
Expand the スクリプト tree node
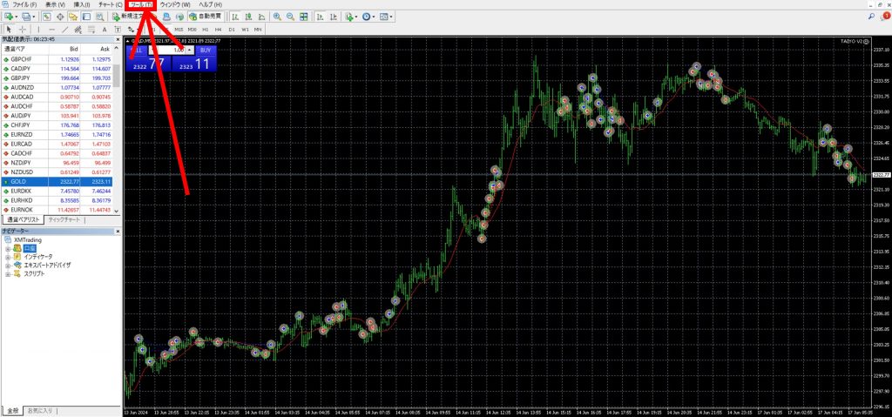pyautogui.click(x=8, y=274)
